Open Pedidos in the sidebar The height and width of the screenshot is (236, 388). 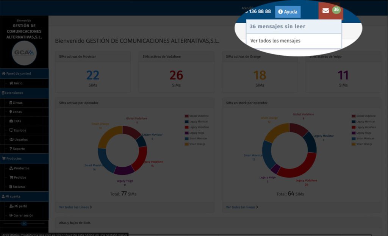point(17,177)
